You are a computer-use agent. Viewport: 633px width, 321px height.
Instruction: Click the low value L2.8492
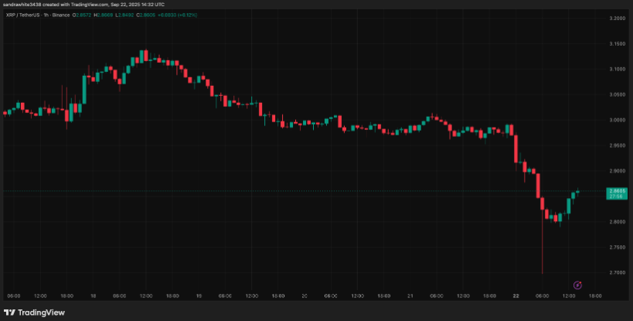click(x=124, y=15)
